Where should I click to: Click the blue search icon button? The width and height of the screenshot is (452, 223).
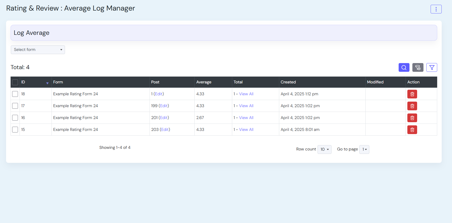(x=404, y=68)
